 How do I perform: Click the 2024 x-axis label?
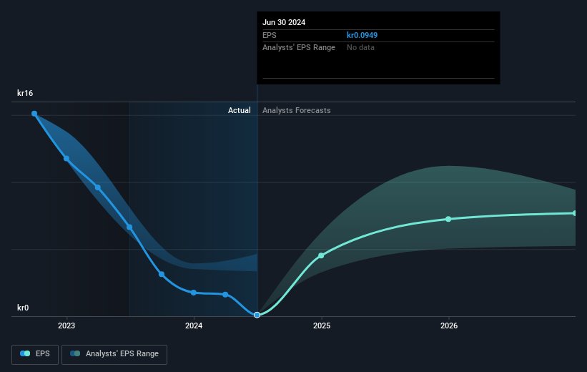coord(194,325)
